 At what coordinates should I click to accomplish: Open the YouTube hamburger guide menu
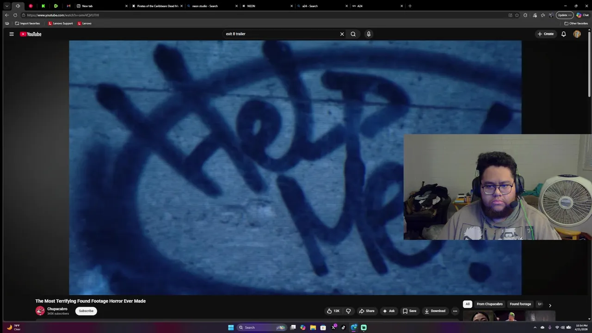[x=12, y=34]
